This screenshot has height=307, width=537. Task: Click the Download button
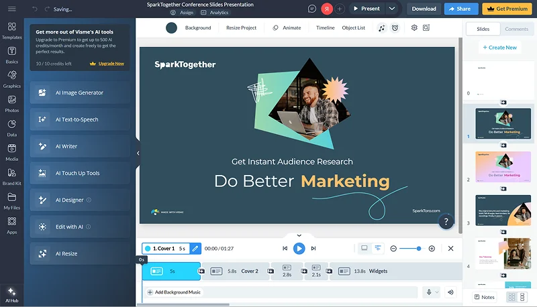point(424,9)
